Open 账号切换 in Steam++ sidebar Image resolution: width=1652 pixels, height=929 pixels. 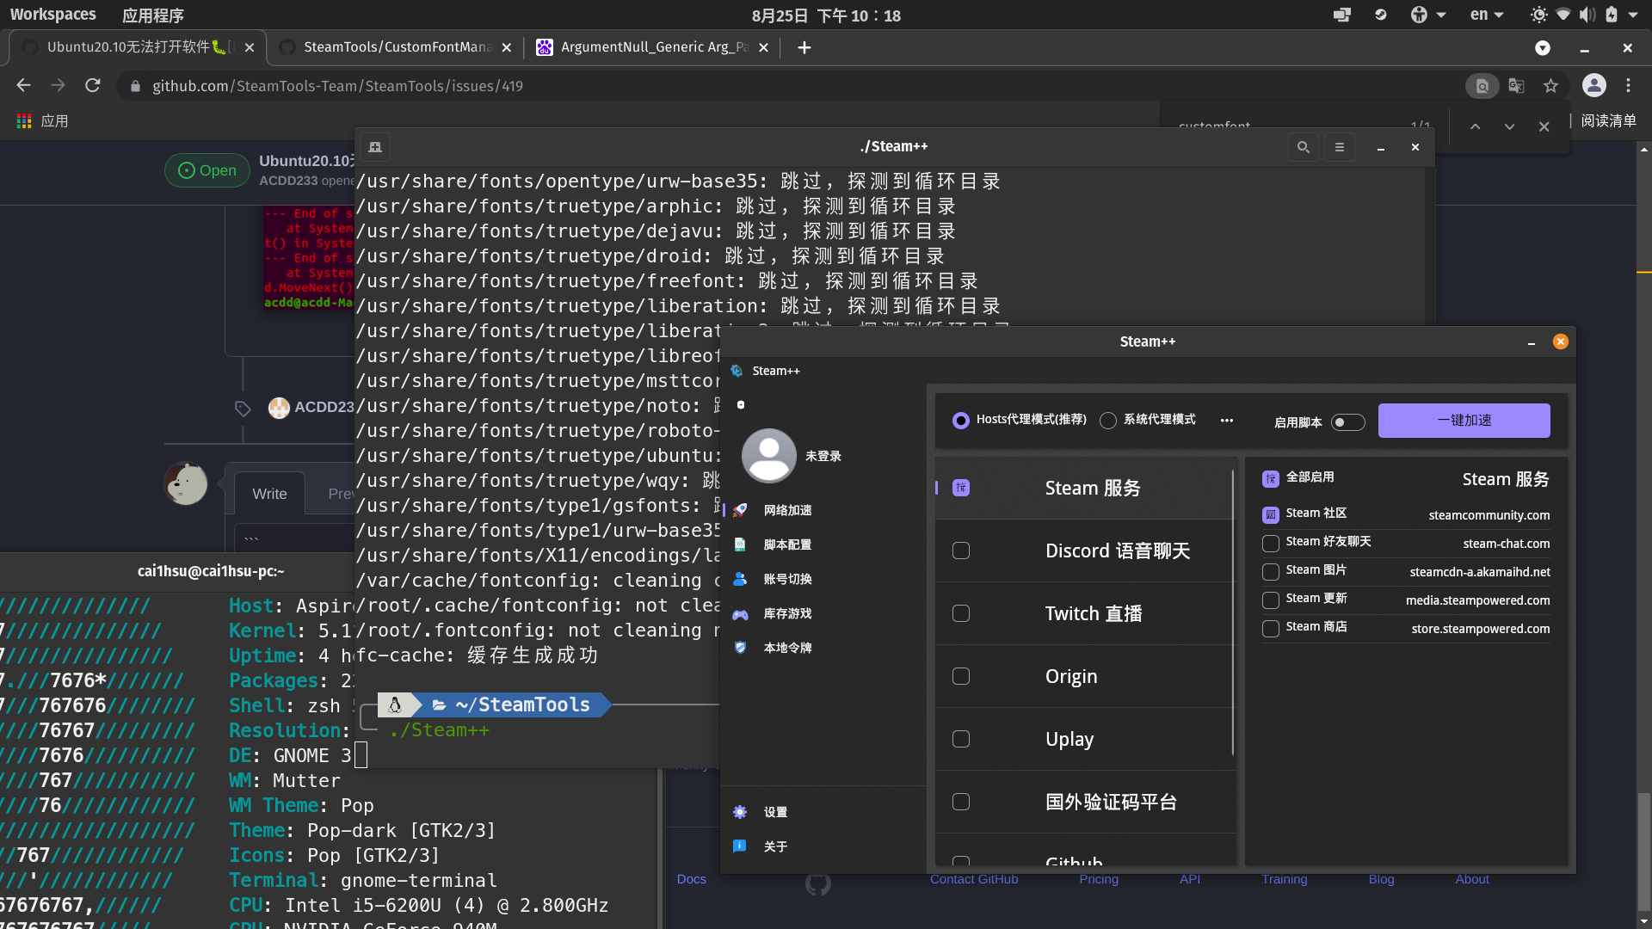point(786,579)
